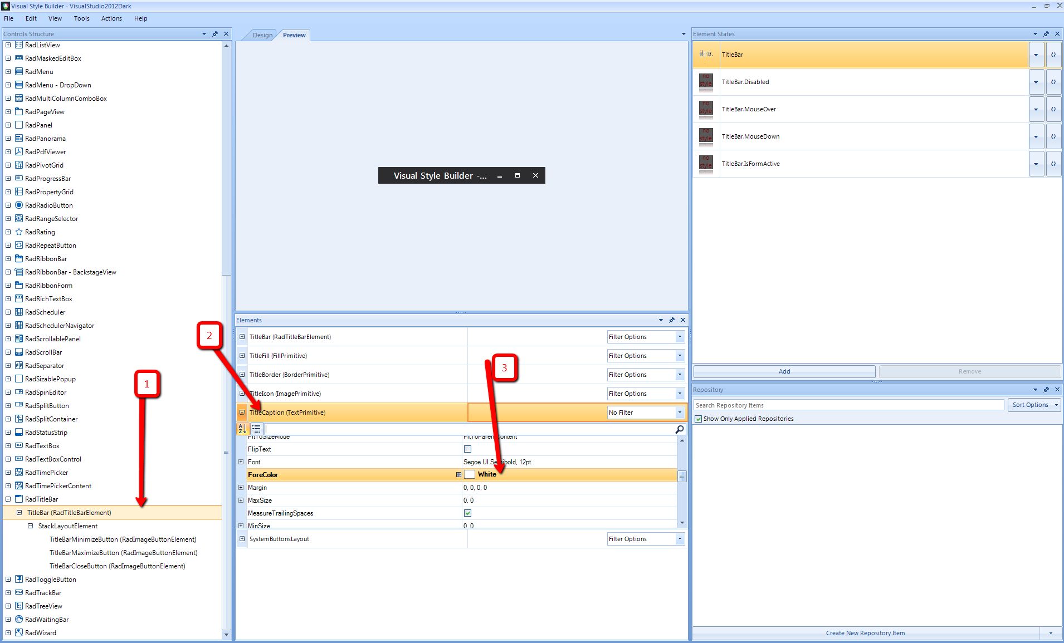Click the RadScheduler icon in the tree
The height and width of the screenshot is (643, 1064).
(19, 312)
